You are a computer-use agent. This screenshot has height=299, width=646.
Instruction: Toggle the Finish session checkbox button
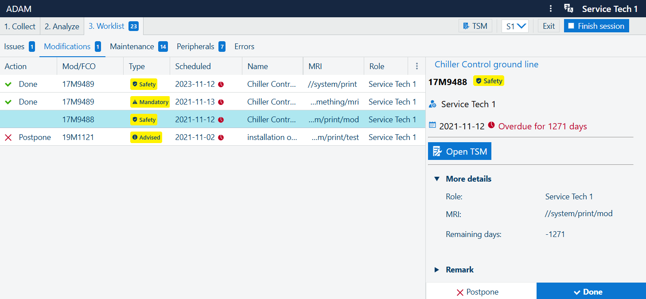[596, 26]
